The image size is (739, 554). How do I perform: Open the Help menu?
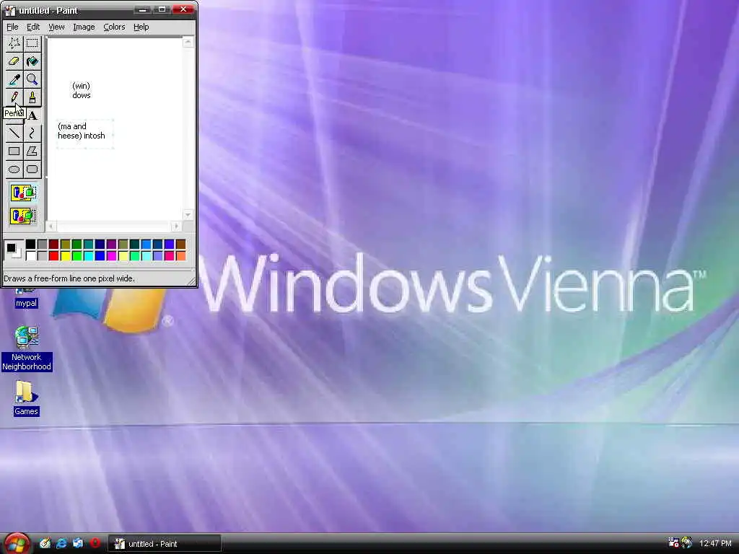(141, 27)
